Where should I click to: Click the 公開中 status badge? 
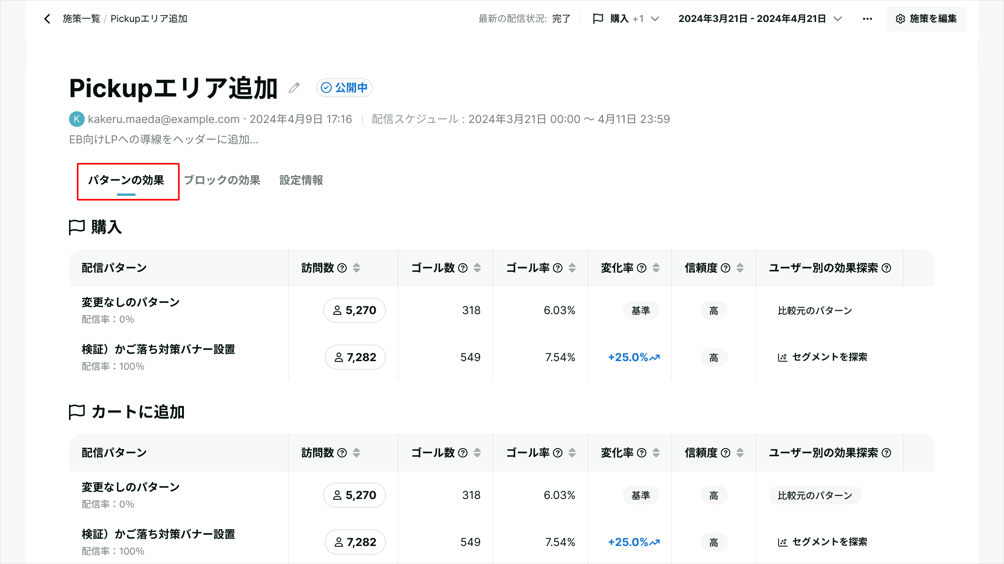(344, 88)
